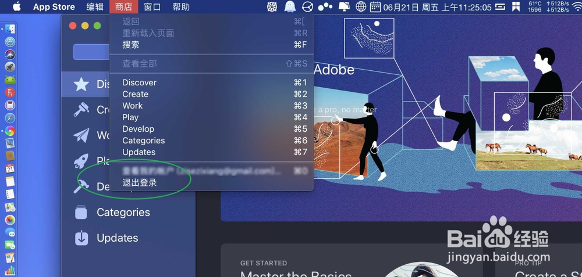The image size is (582, 277).
Task: Open the 帮助 menu
Action: (181, 6)
